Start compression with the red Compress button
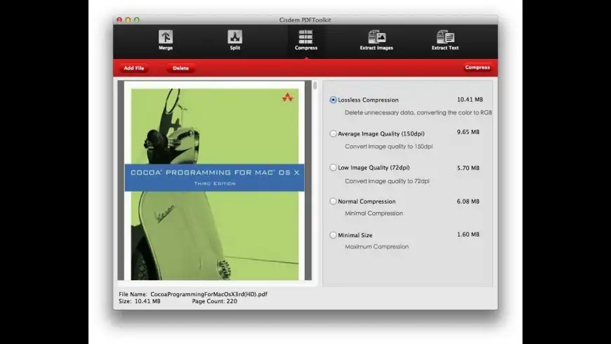The image size is (611, 344). (478, 67)
